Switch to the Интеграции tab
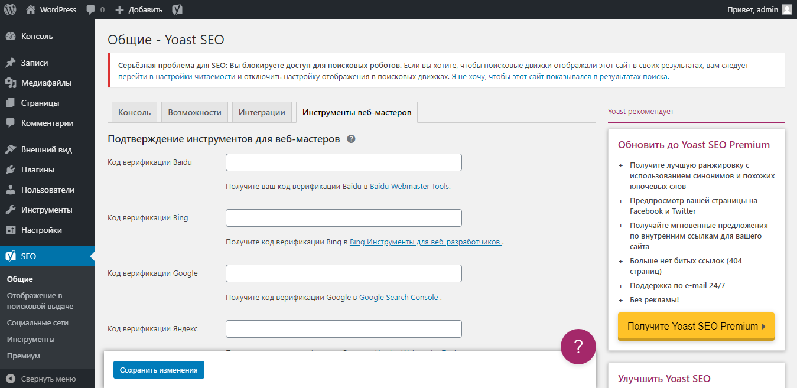 click(x=262, y=112)
